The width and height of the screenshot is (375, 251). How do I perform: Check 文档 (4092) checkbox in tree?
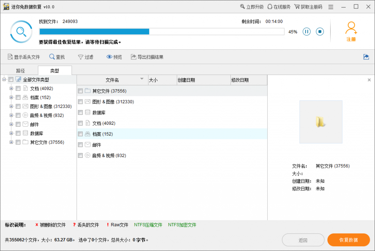[x=18, y=88]
